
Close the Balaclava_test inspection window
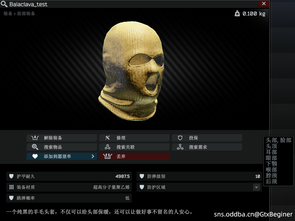point(264,4)
